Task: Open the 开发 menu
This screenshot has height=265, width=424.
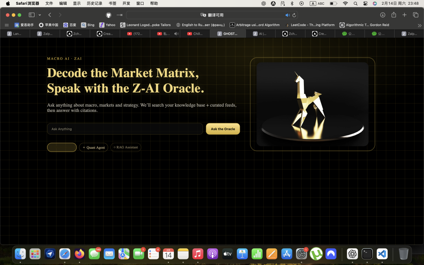Action: point(126,4)
